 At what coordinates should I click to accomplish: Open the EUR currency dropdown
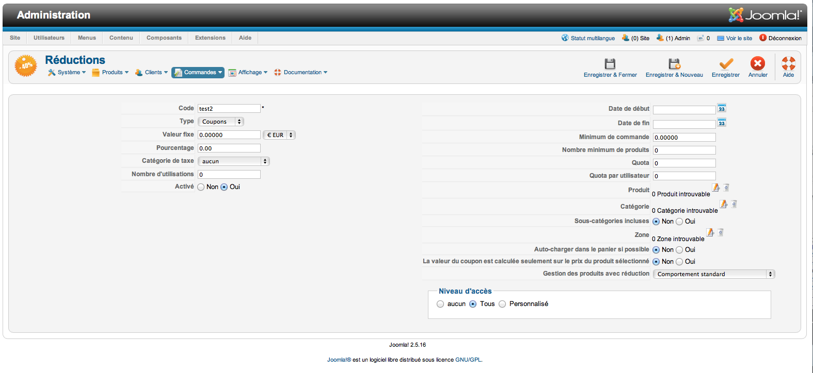(x=279, y=135)
